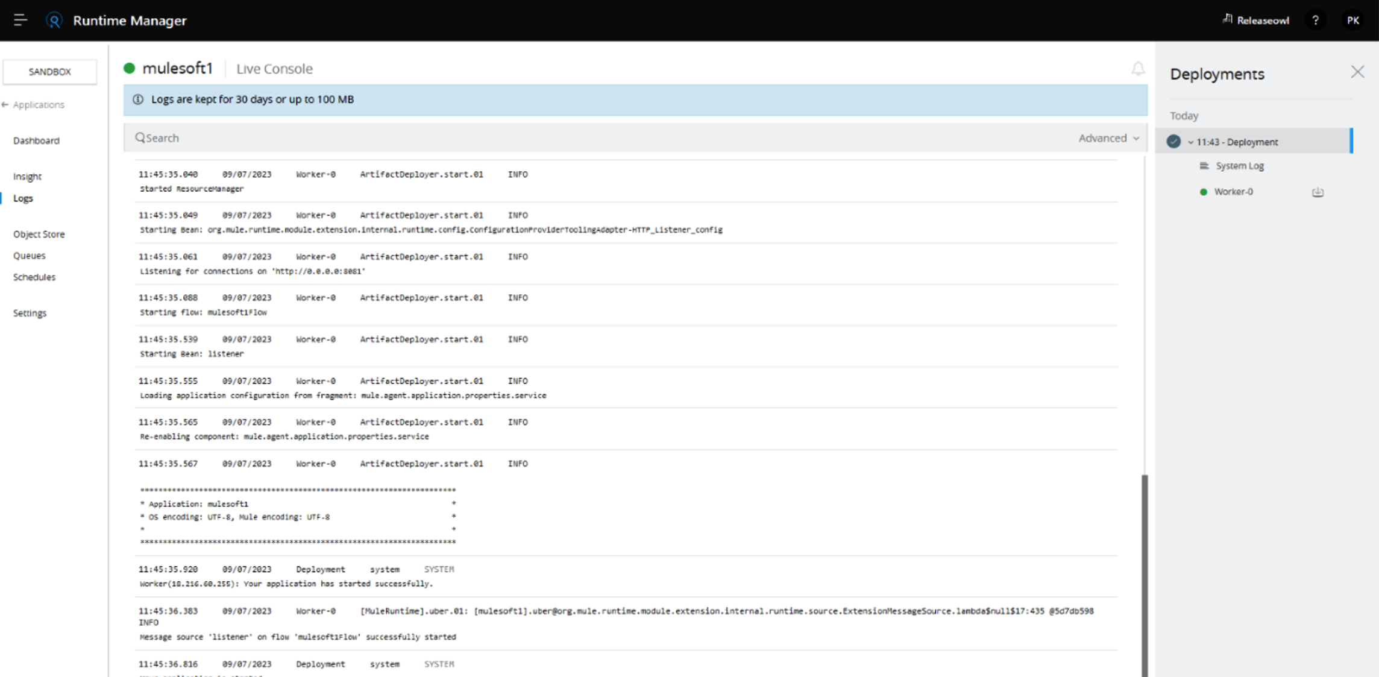Image resolution: width=1379 pixels, height=677 pixels.
Task: Click the mulesoft1 green status indicator
Action: coord(129,68)
